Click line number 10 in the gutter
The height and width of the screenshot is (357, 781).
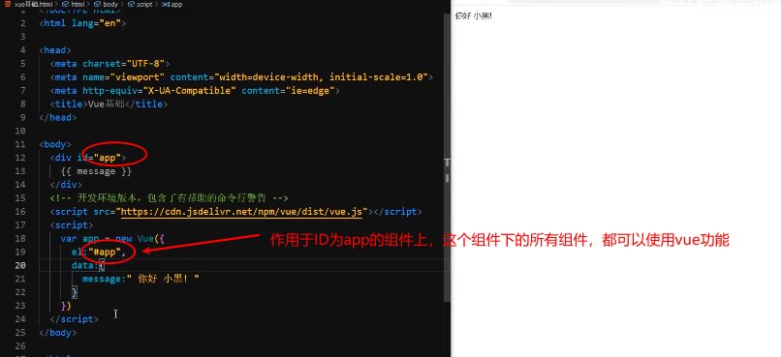[20, 131]
